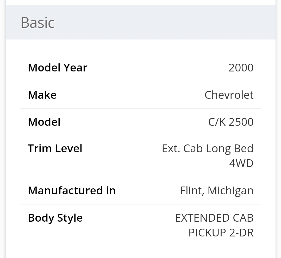Click the "C/K 2500" model value
Screen dimensions: 281x258
231,122
